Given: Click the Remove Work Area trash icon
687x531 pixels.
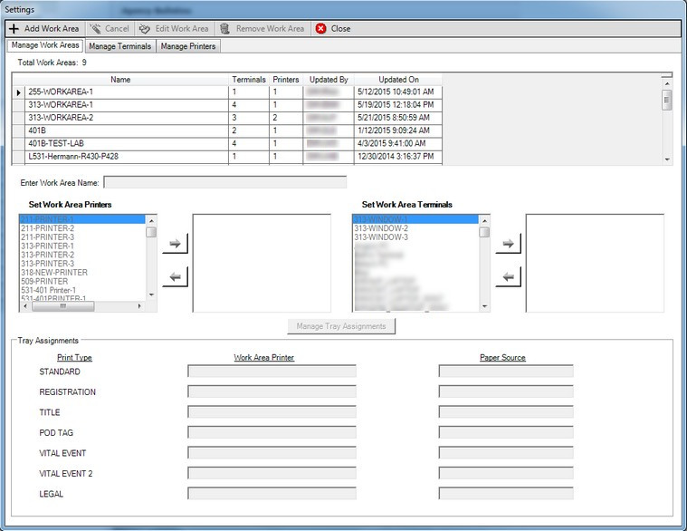Looking at the screenshot, I should (x=224, y=28).
